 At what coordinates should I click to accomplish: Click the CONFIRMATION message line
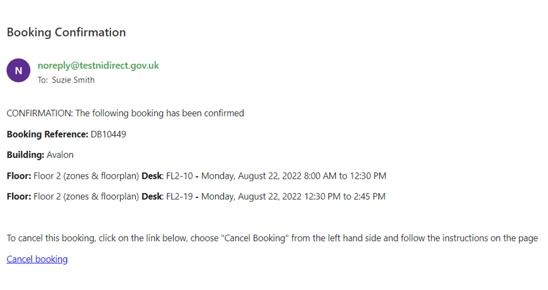click(125, 114)
